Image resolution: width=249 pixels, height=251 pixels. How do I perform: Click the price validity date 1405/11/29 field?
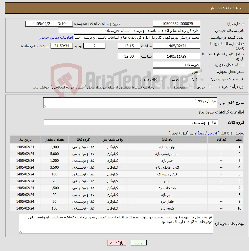(176, 56)
